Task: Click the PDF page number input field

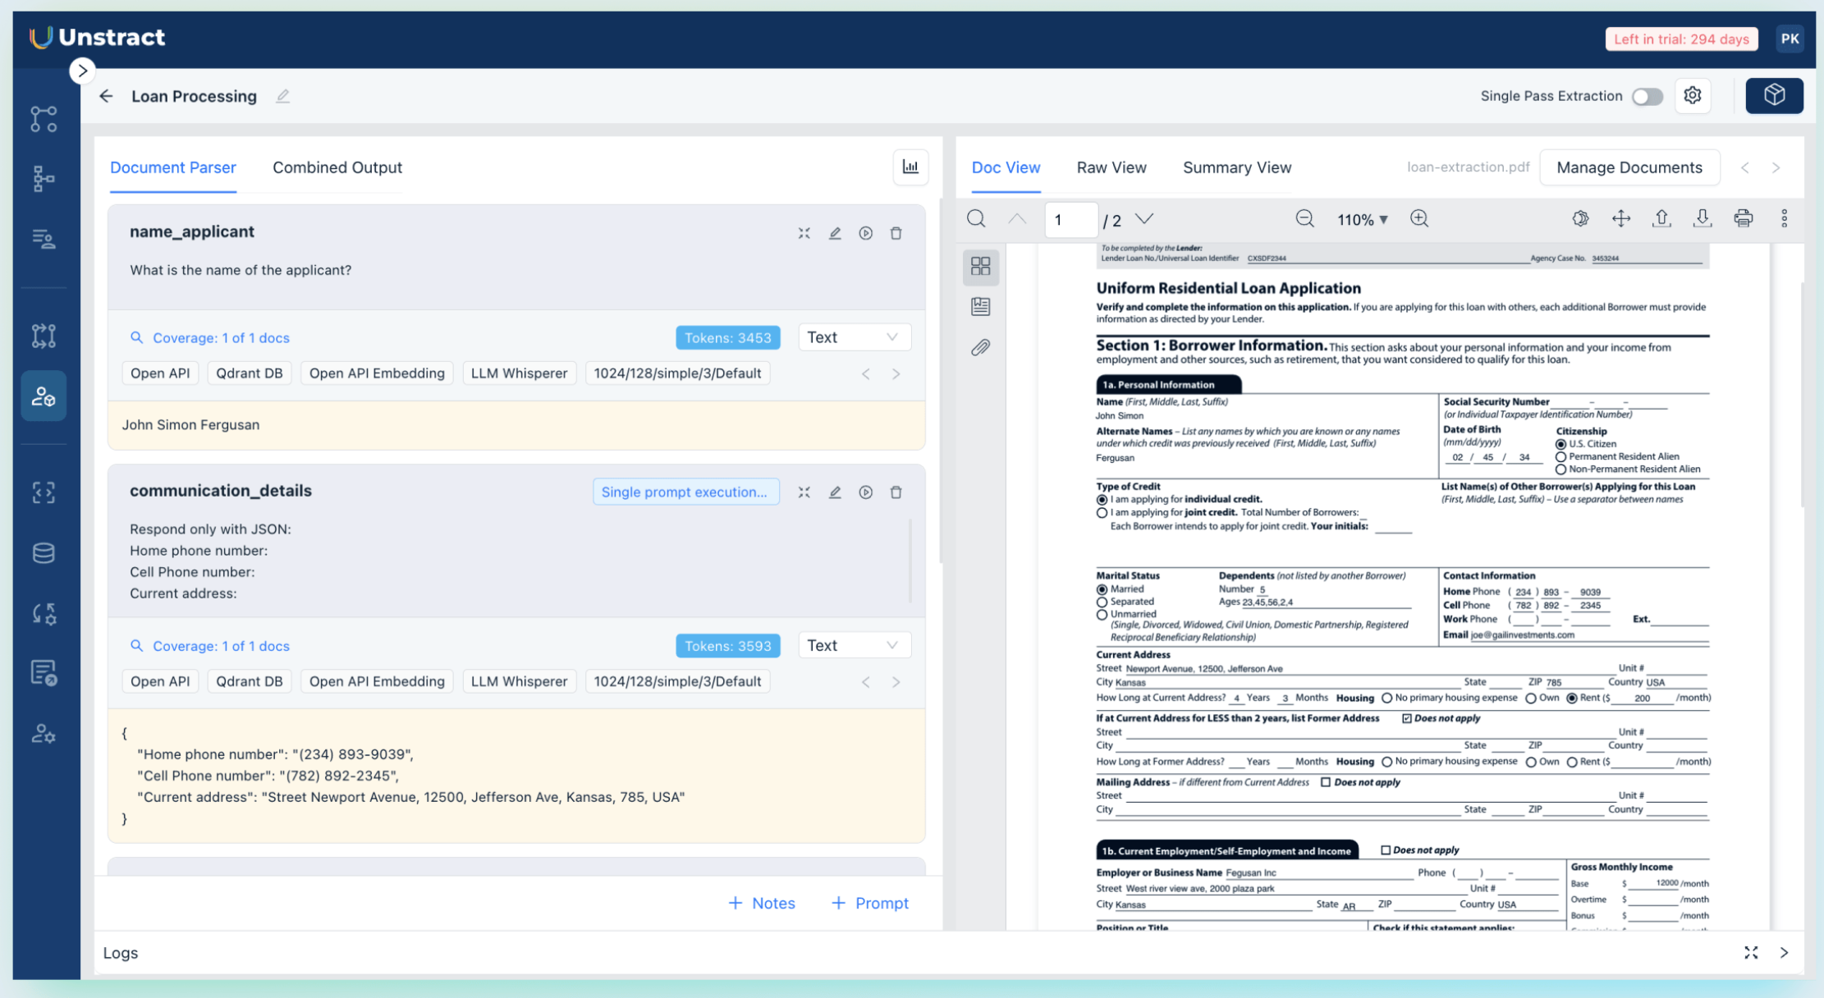Action: click(1070, 219)
